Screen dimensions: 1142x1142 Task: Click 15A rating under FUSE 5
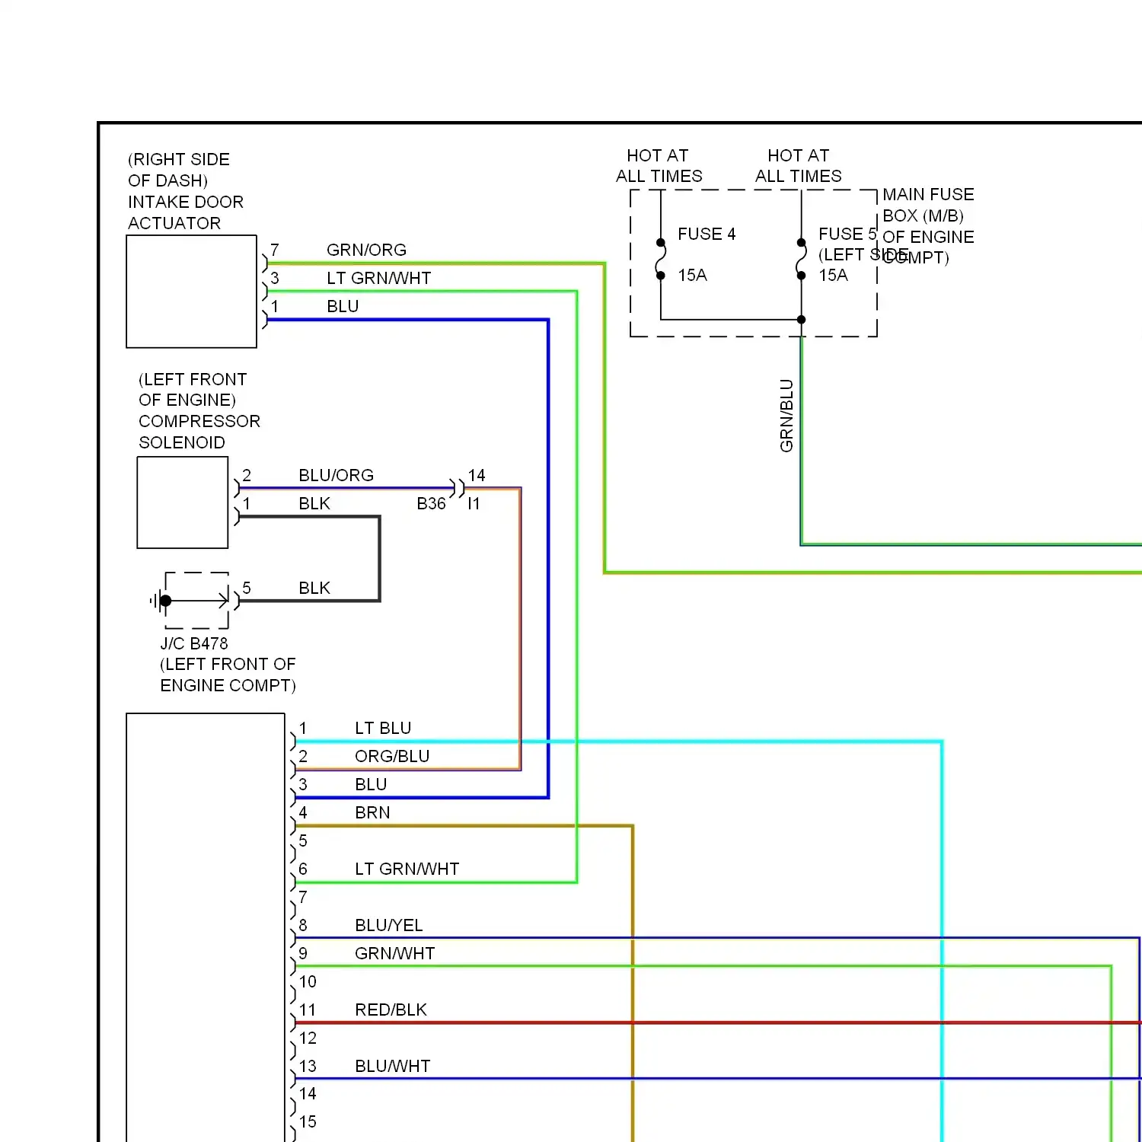click(833, 275)
